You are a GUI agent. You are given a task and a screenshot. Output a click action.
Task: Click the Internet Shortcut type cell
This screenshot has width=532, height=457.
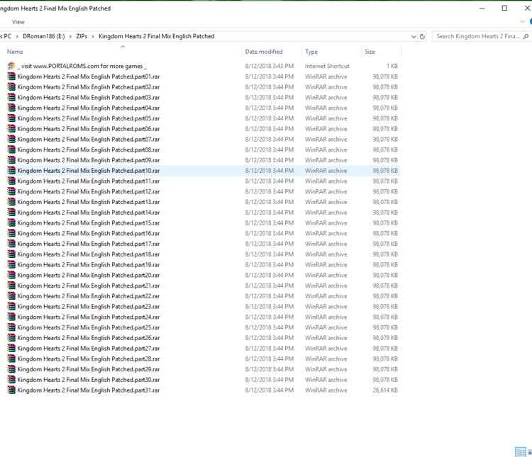point(327,66)
